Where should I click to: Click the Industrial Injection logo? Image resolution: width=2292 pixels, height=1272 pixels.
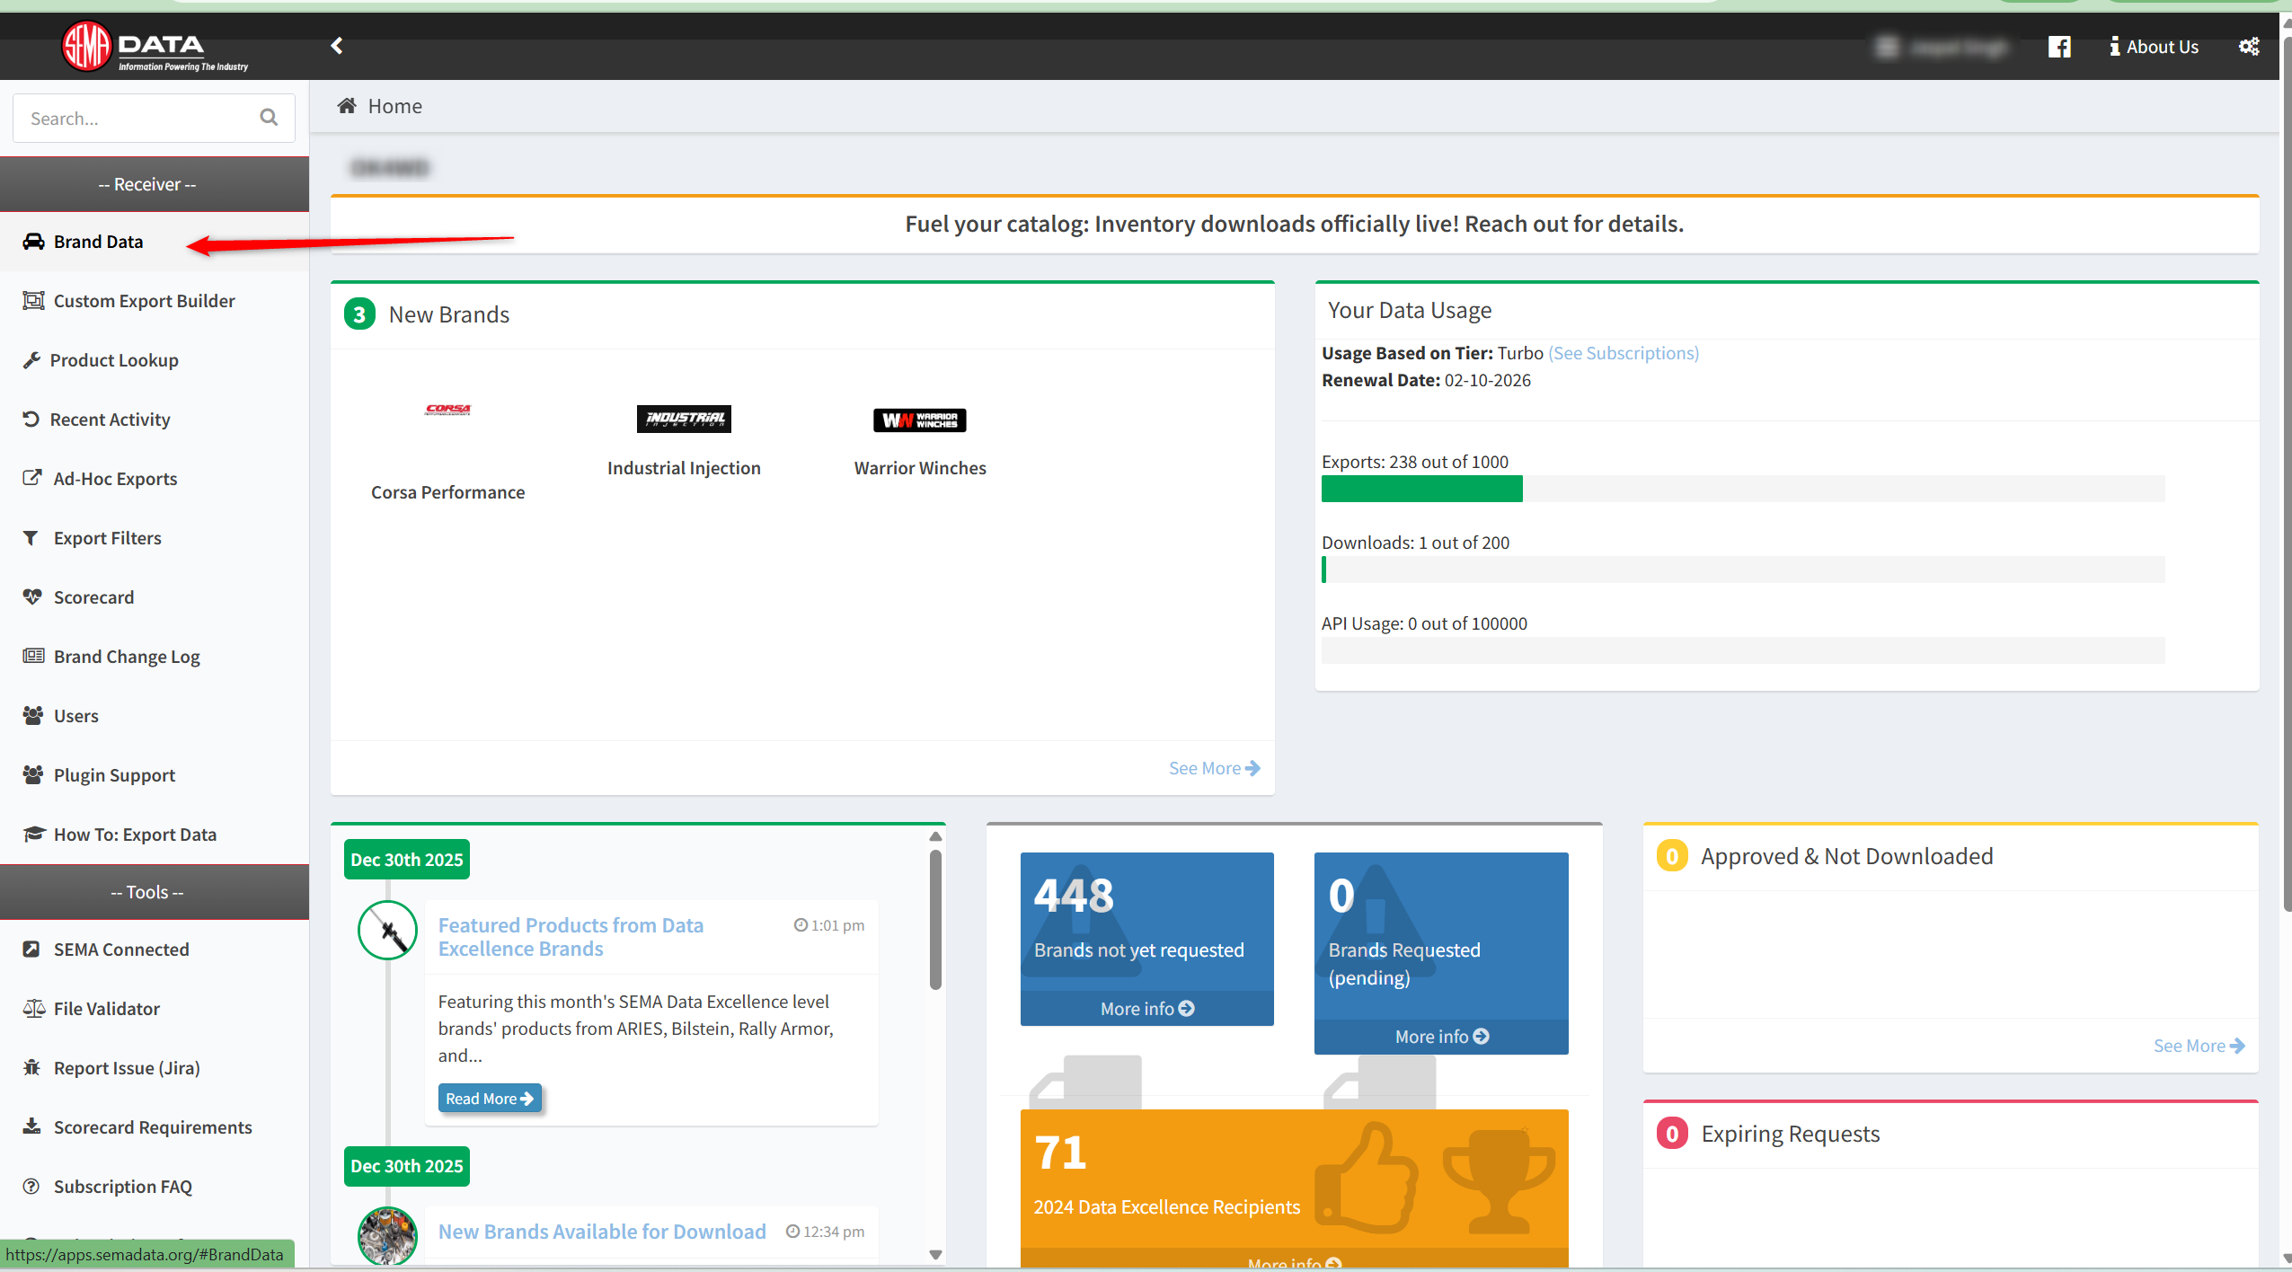tap(683, 419)
